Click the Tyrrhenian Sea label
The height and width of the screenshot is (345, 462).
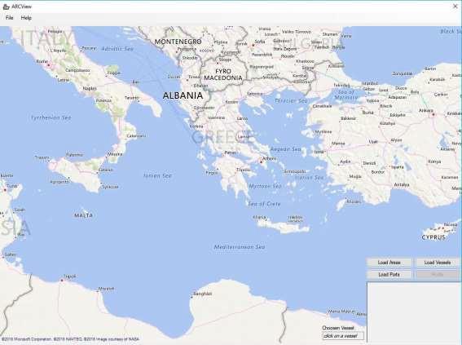[51, 117]
